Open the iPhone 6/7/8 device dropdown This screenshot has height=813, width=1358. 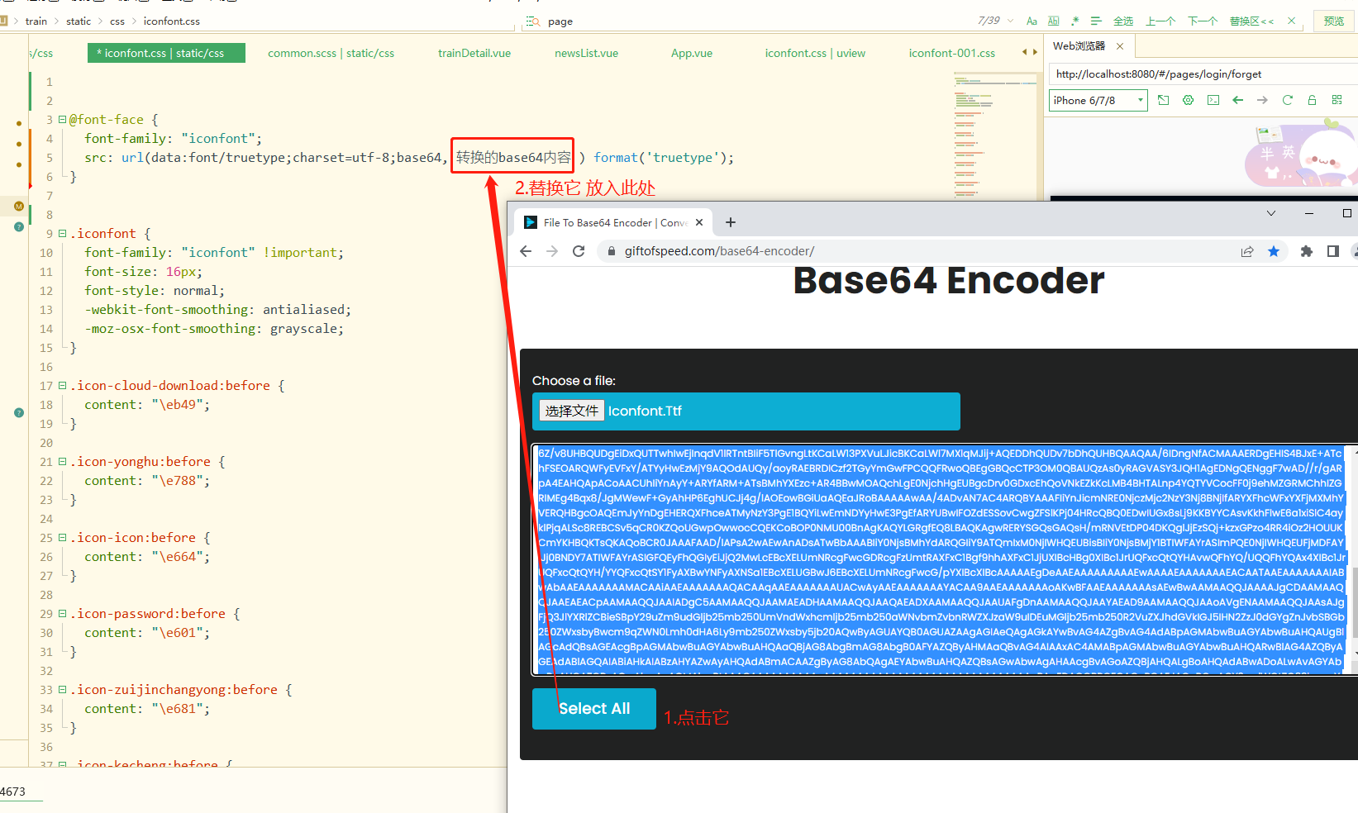[x=1098, y=100]
